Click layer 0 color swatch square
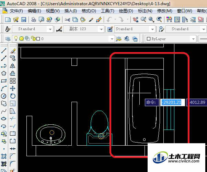This screenshot has height=172, width=207. (38, 39)
